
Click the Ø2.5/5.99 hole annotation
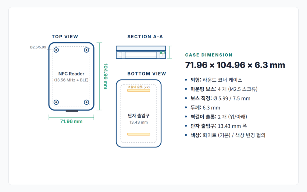[38, 47]
